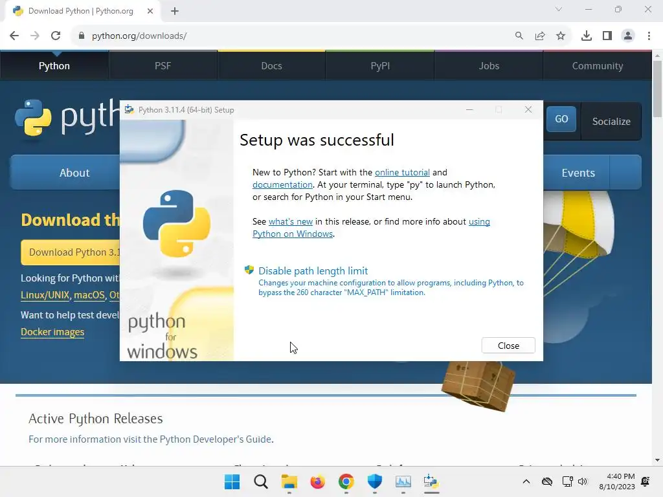
Task: Click the padlock site info icon
Action: (82, 36)
